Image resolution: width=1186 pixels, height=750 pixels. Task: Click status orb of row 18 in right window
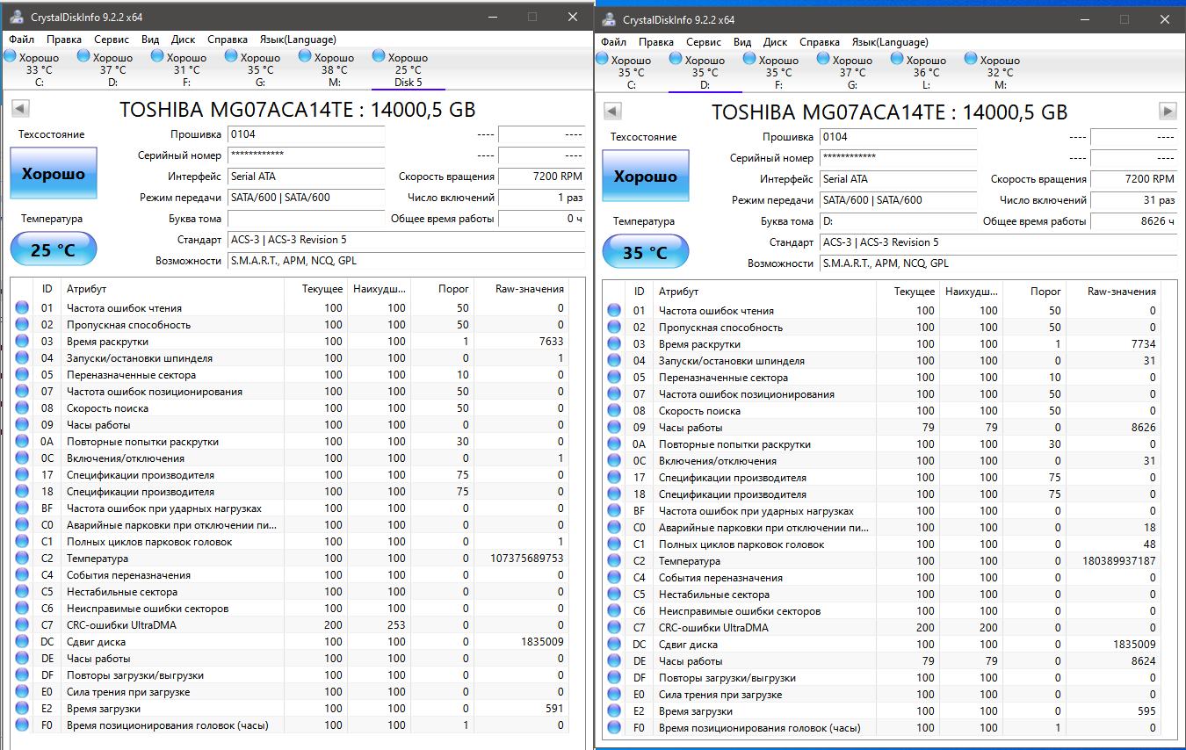click(x=614, y=494)
